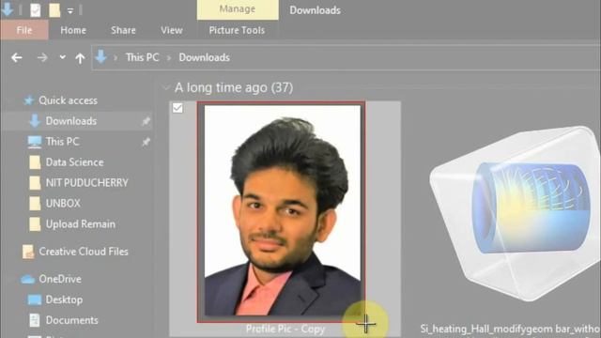Open the Customize Quick Access Toolbar dropdown
601x338 pixels.
pyautogui.click(x=70, y=11)
